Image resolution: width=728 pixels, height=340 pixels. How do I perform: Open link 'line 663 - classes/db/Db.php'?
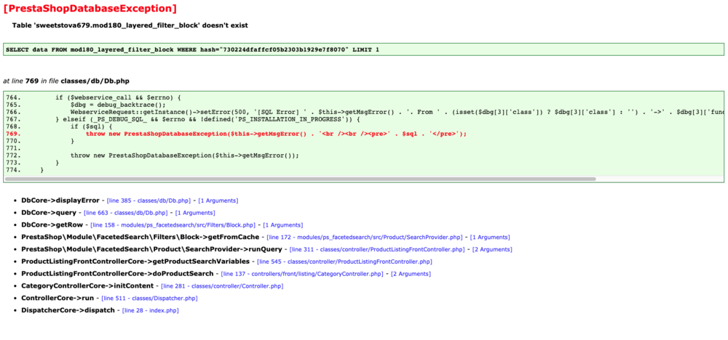[125, 213]
